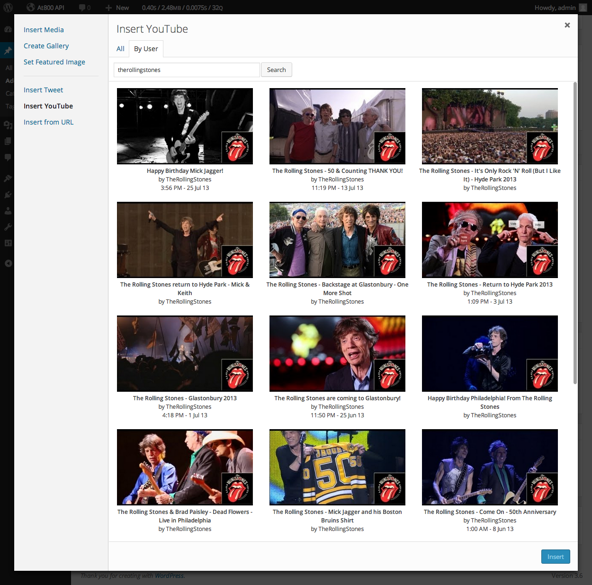This screenshot has height=585, width=592.
Task: Select Insert from URL option
Action: (x=49, y=122)
